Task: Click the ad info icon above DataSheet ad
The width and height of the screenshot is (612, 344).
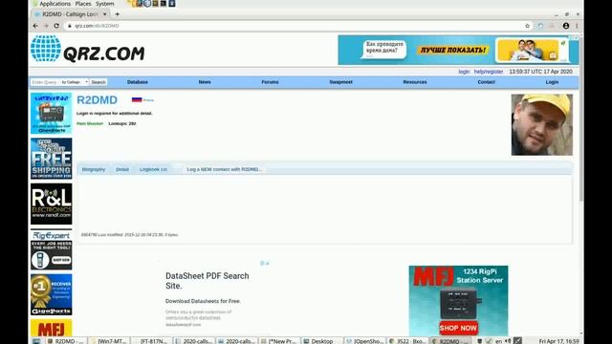Action: pyautogui.click(x=262, y=264)
